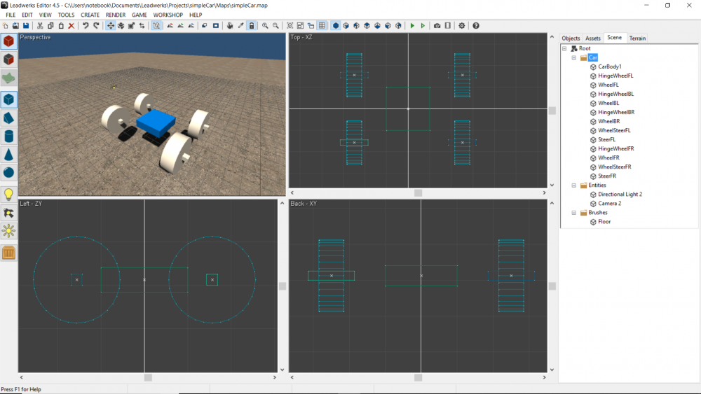
Task: Select the sphere primitive tool
Action: [x=9, y=172]
